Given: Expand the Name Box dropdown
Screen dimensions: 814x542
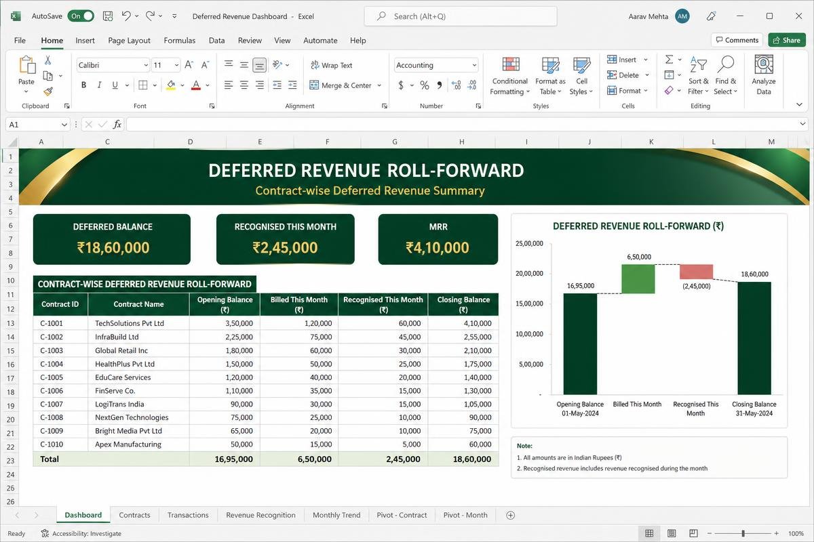Looking at the screenshot, I should coord(64,125).
